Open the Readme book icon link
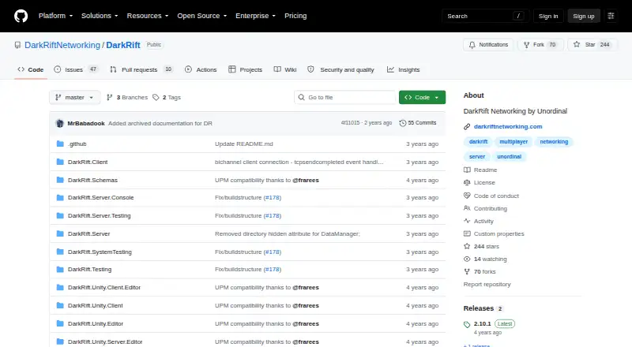This screenshot has height=347, width=632. (480, 170)
